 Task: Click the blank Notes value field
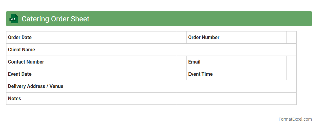coord(236,99)
